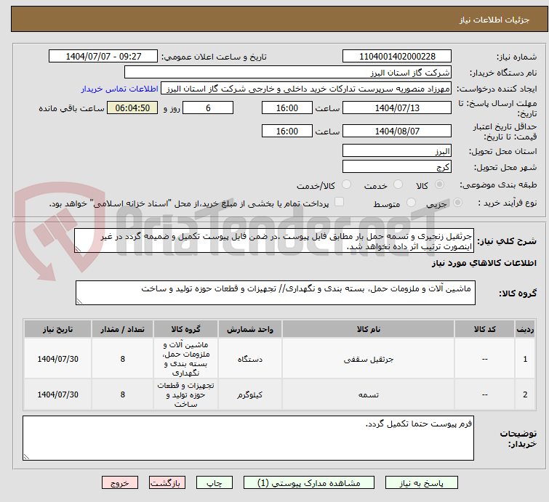Select the جزیی purchase type radio
The image size is (549, 502).
click(x=457, y=203)
